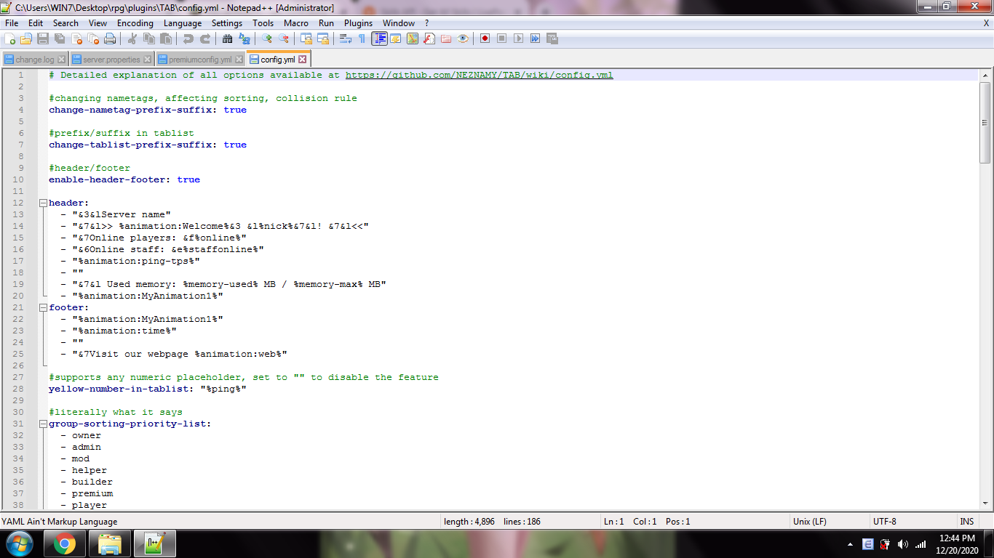The height and width of the screenshot is (558, 994).
Task: Open a file with the Open icon
Action: tap(26, 39)
